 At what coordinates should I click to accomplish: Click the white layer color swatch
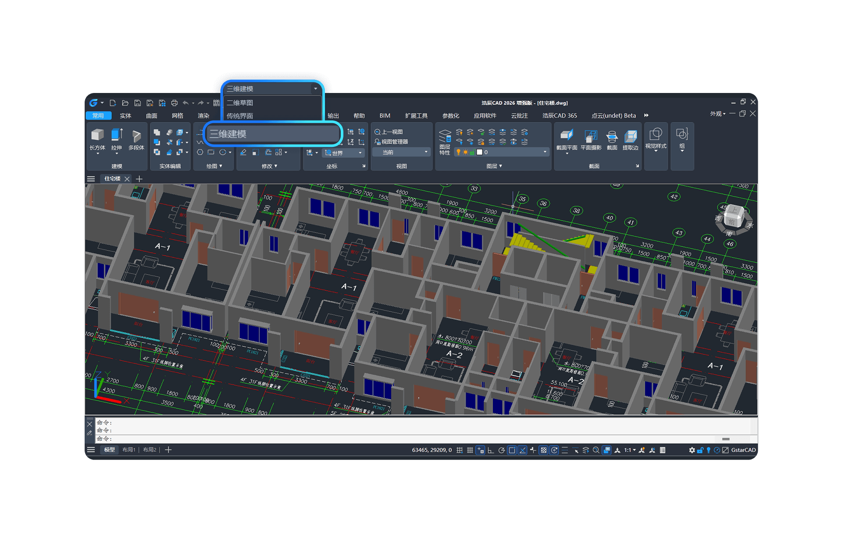coord(479,152)
